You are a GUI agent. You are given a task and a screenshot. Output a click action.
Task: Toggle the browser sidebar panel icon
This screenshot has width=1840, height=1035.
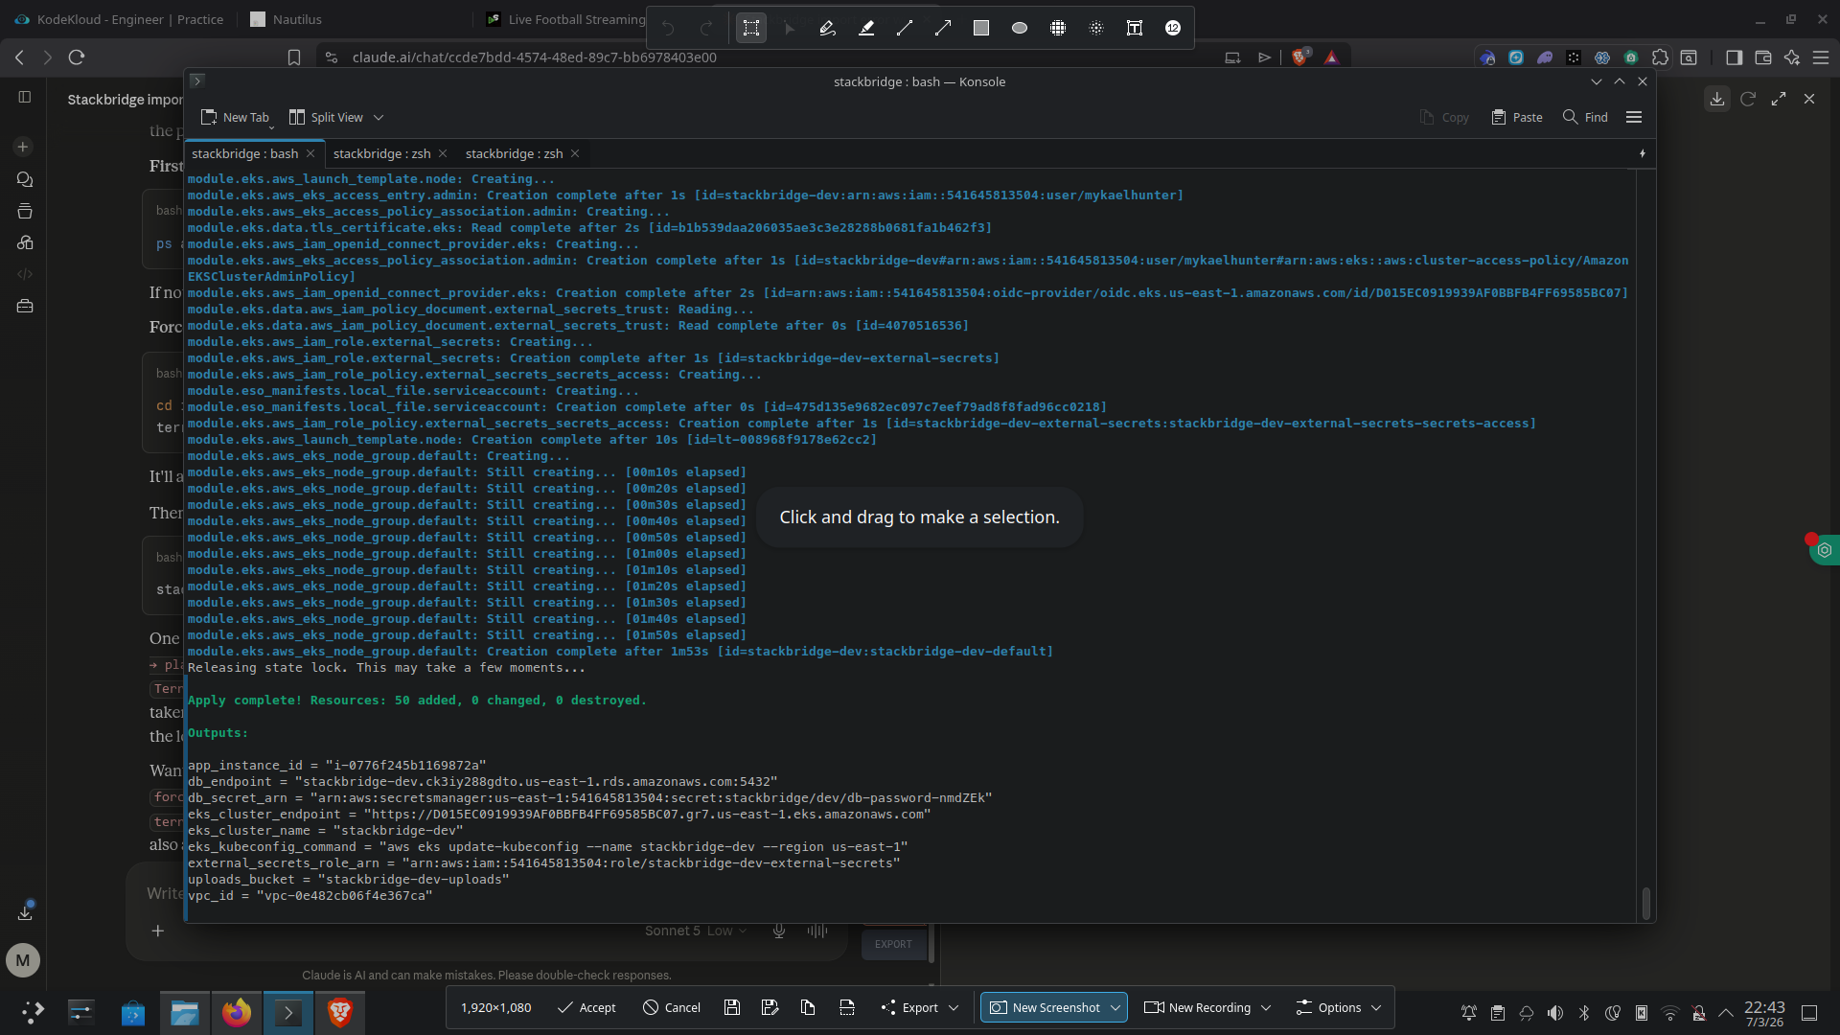(x=1734, y=57)
